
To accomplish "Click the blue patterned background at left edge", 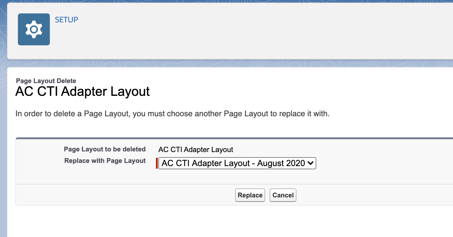I will click(3, 144).
